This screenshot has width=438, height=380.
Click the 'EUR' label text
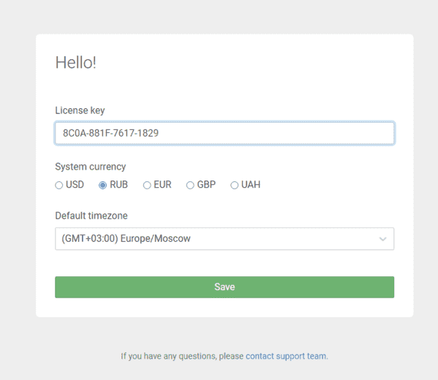click(x=162, y=185)
